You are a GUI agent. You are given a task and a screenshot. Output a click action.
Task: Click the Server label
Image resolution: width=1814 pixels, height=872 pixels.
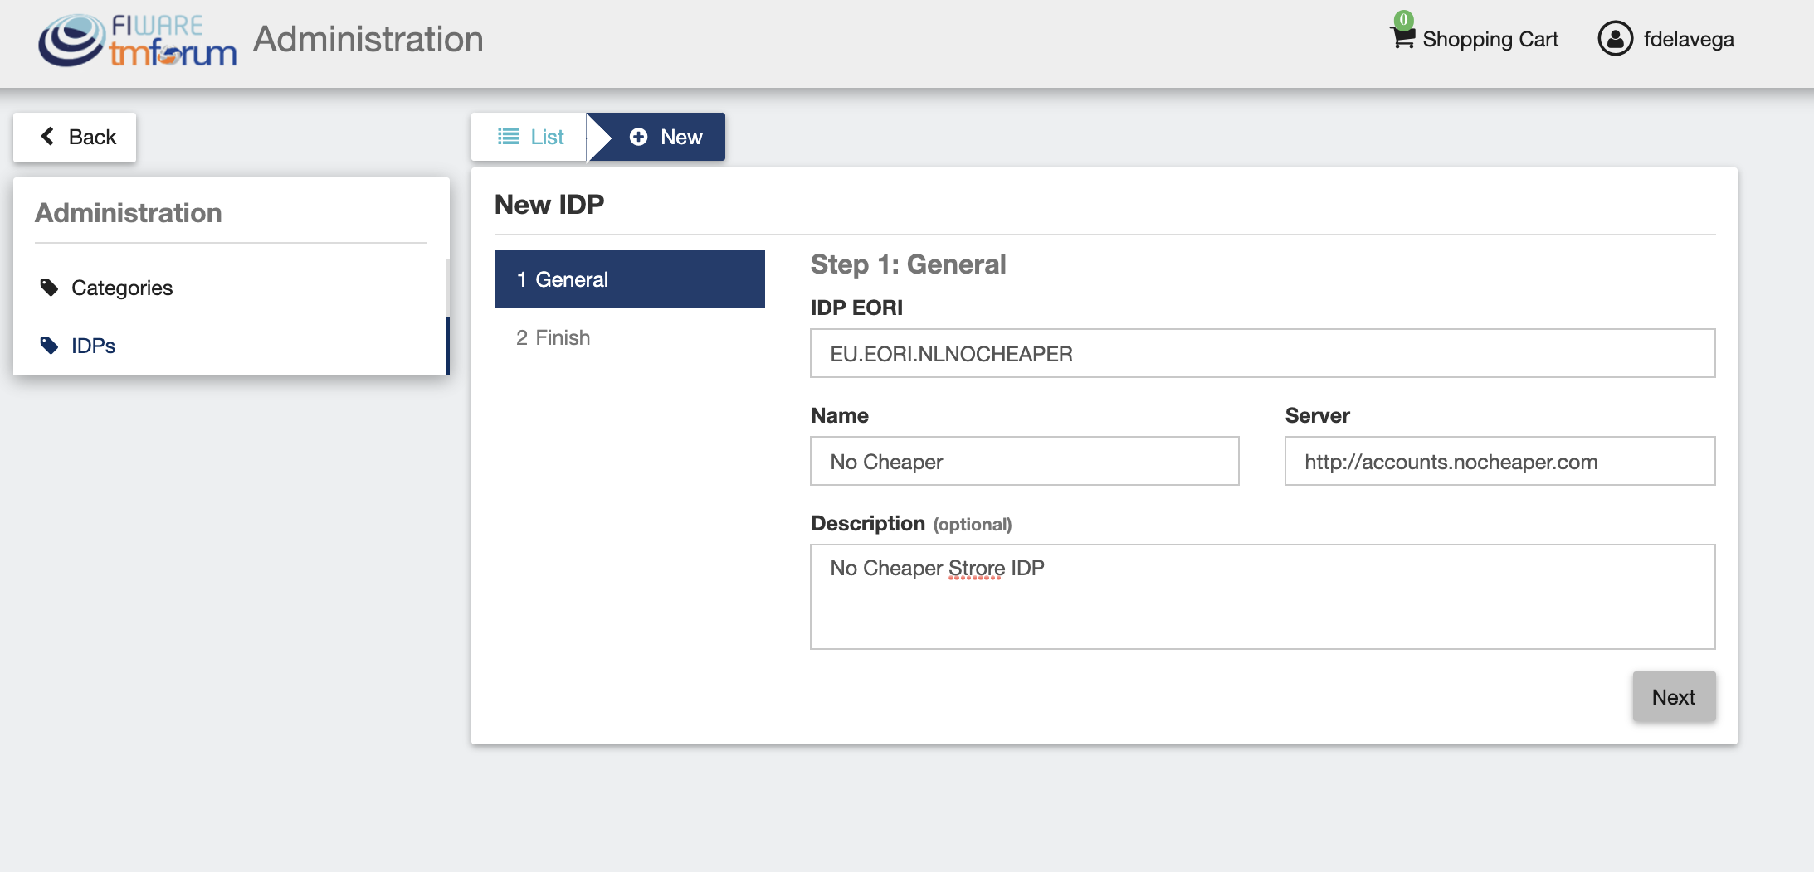1317,415
